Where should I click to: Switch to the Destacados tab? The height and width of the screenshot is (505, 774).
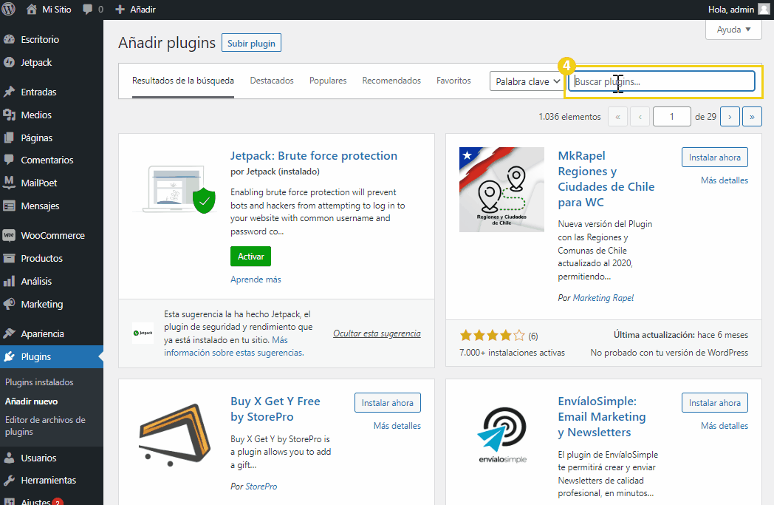click(x=272, y=81)
